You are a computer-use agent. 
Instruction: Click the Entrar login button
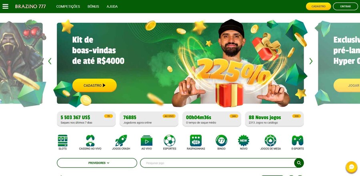click(x=345, y=6)
